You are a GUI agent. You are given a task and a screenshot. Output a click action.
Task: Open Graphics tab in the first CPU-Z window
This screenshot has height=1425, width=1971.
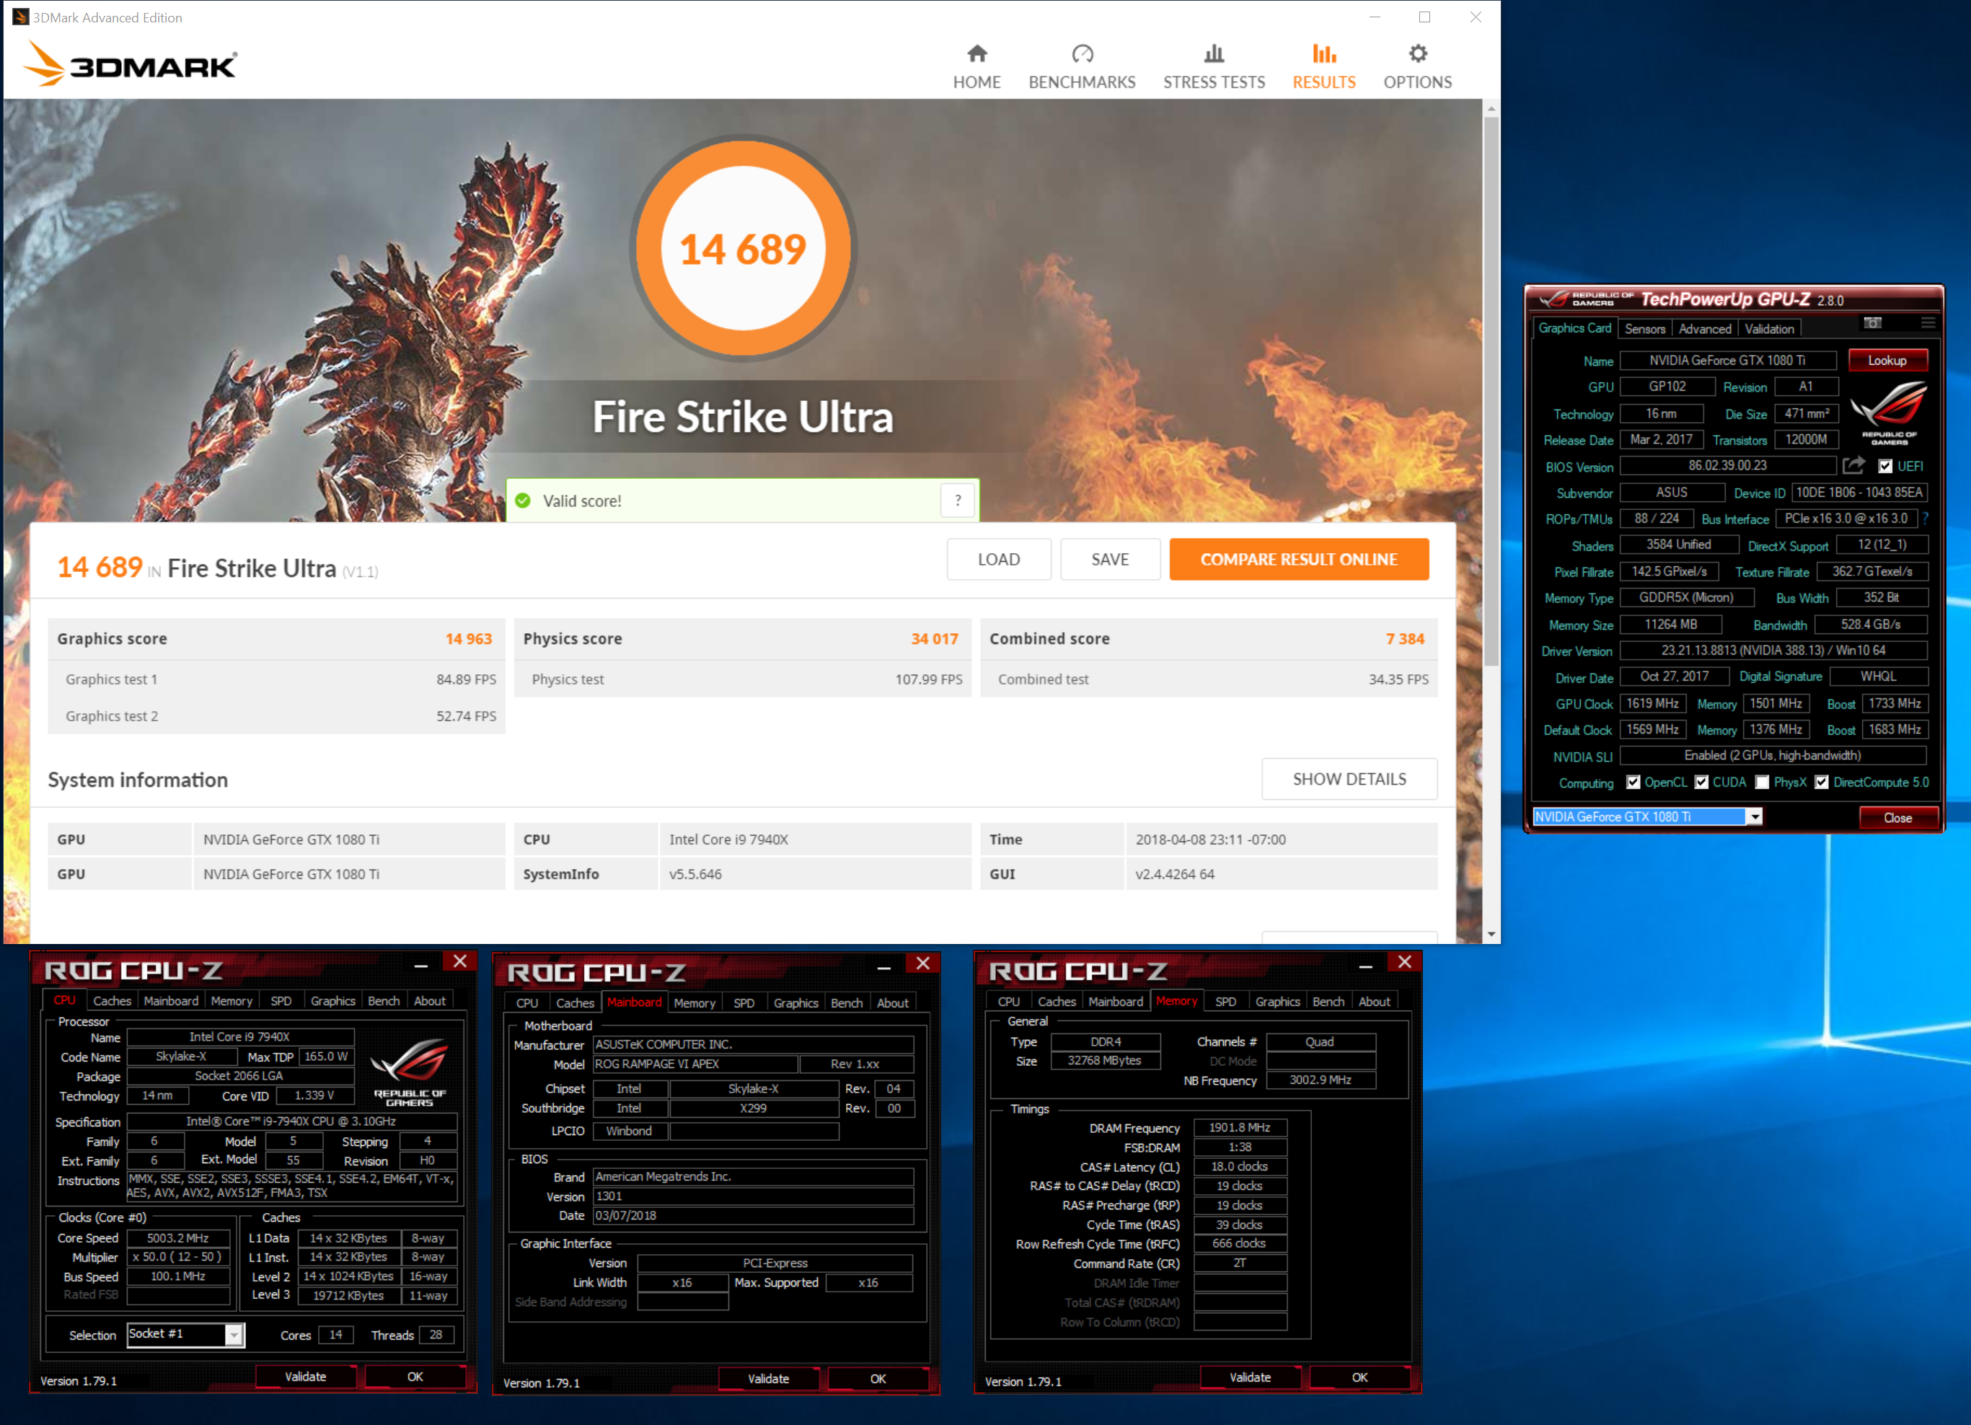[333, 1000]
